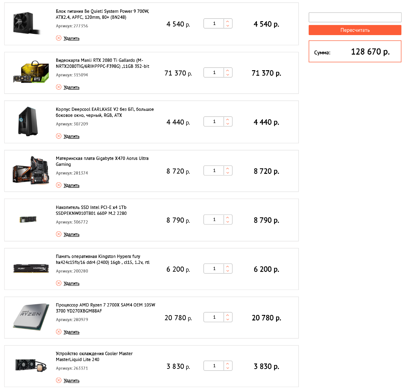The image size is (408, 390).
Task: Decrease quantity of Manli RTX 2080 Ti
Action: point(228,75)
